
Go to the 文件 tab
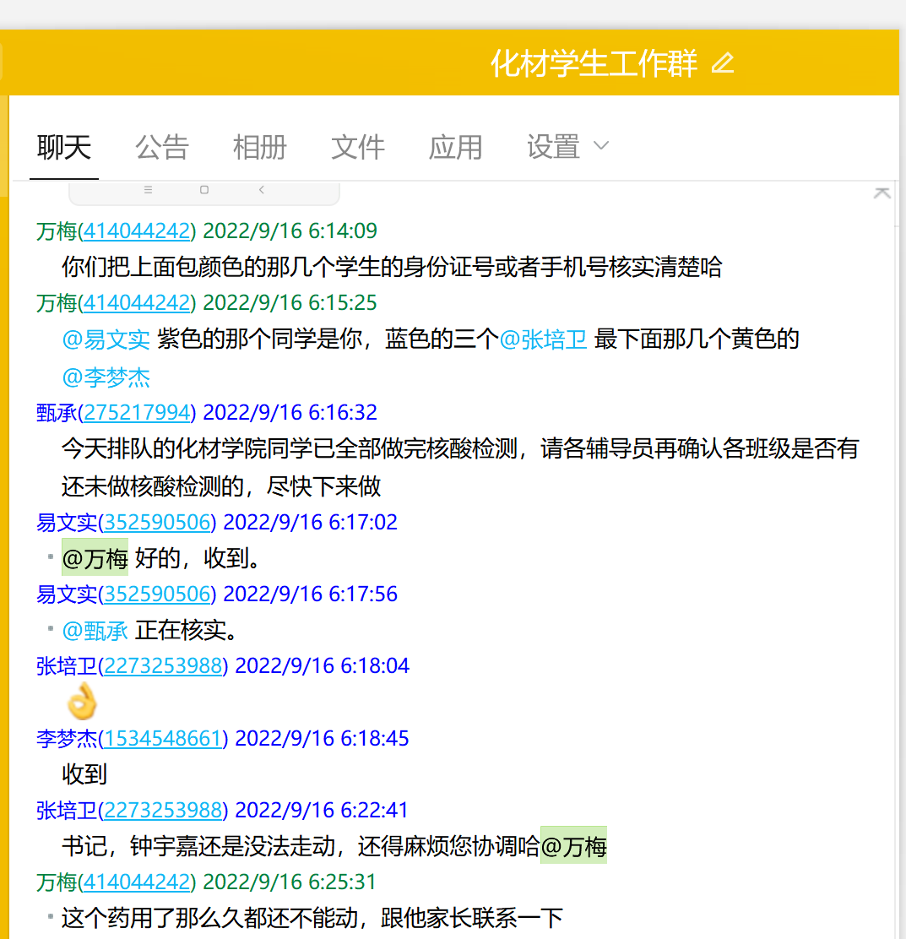358,147
